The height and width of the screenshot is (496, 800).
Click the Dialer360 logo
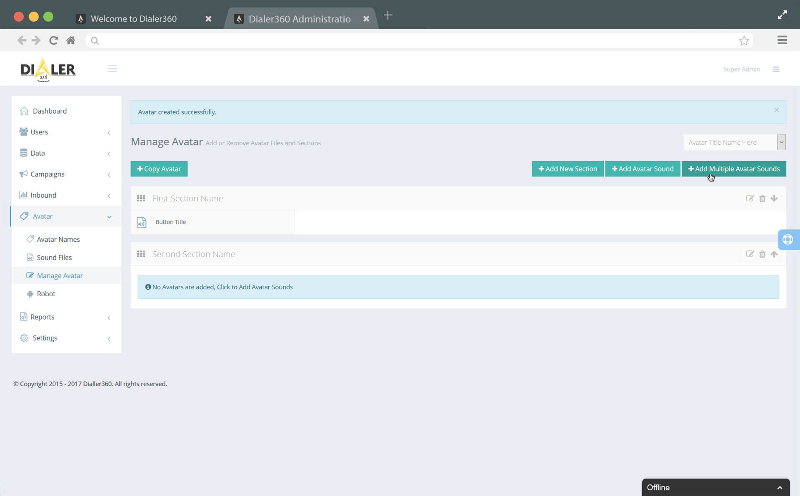[47, 69]
